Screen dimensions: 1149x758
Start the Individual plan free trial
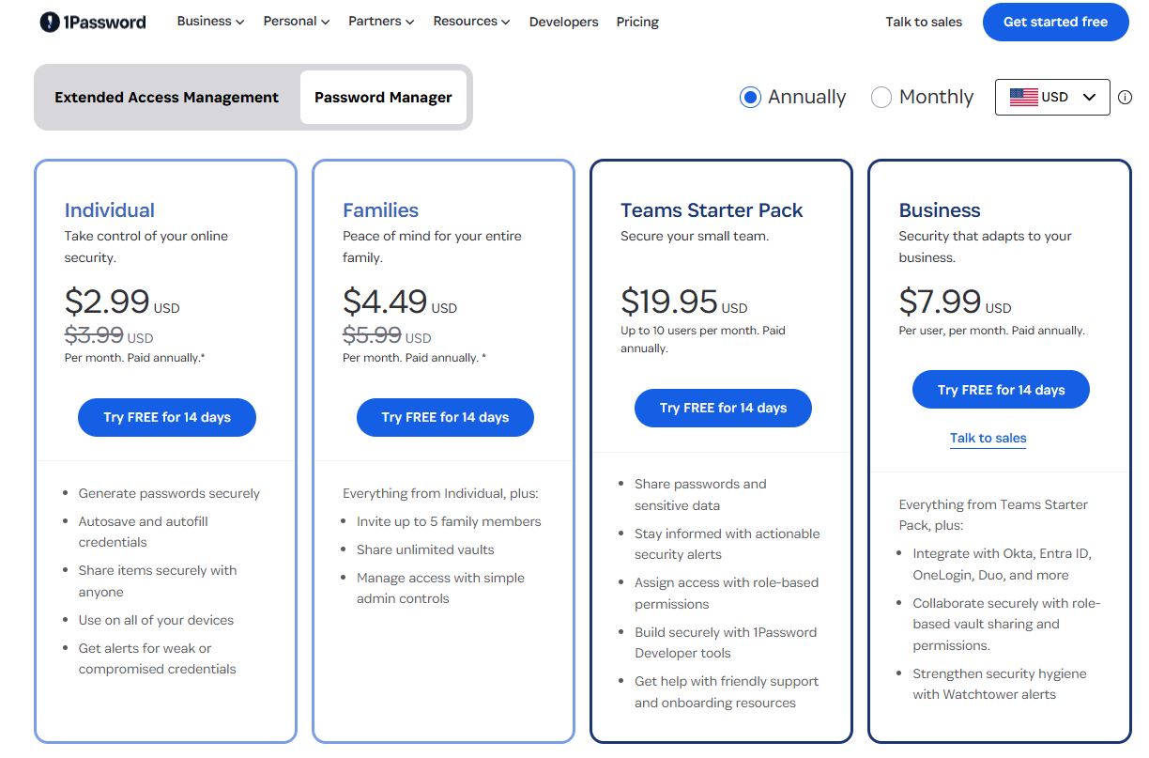coord(166,417)
